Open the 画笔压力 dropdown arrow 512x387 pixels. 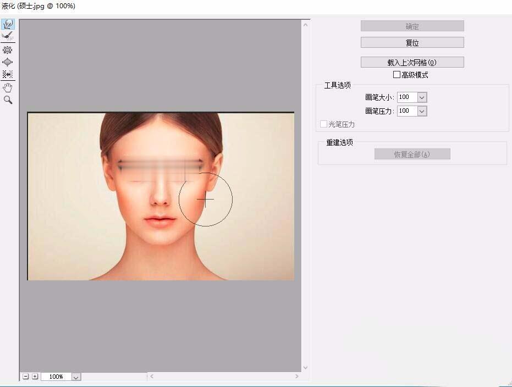pyautogui.click(x=422, y=111)
